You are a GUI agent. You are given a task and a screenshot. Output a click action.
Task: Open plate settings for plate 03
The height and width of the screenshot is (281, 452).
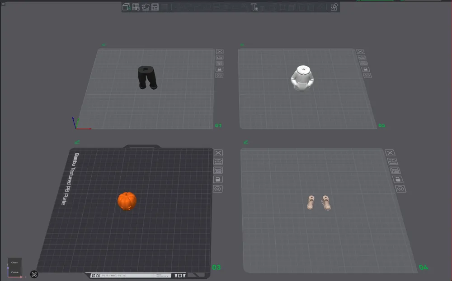pos(218,189)
